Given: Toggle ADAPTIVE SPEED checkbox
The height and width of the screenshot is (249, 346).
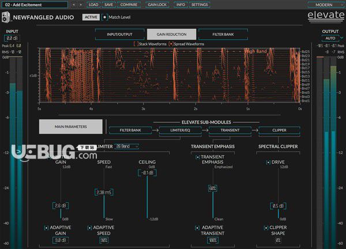Looking at the screenshot, I should 89,228.
